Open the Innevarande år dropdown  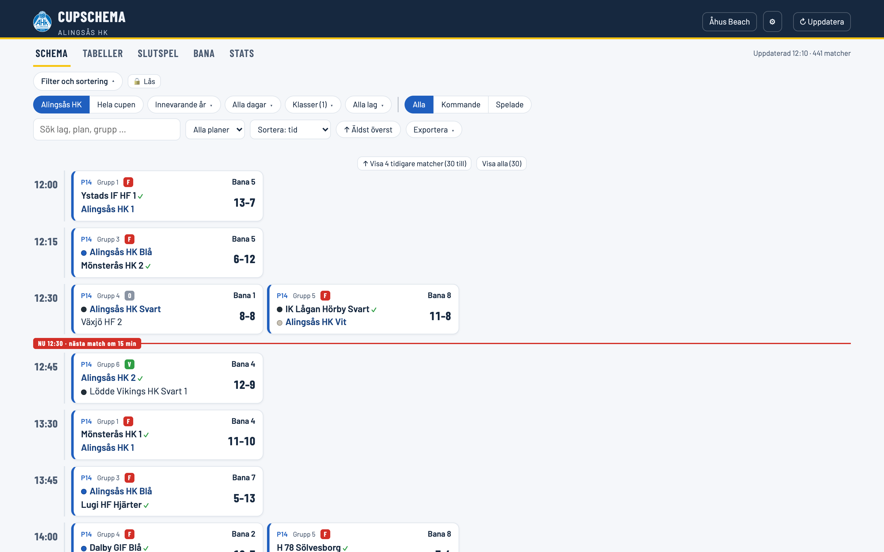click(x=184, y=105)
